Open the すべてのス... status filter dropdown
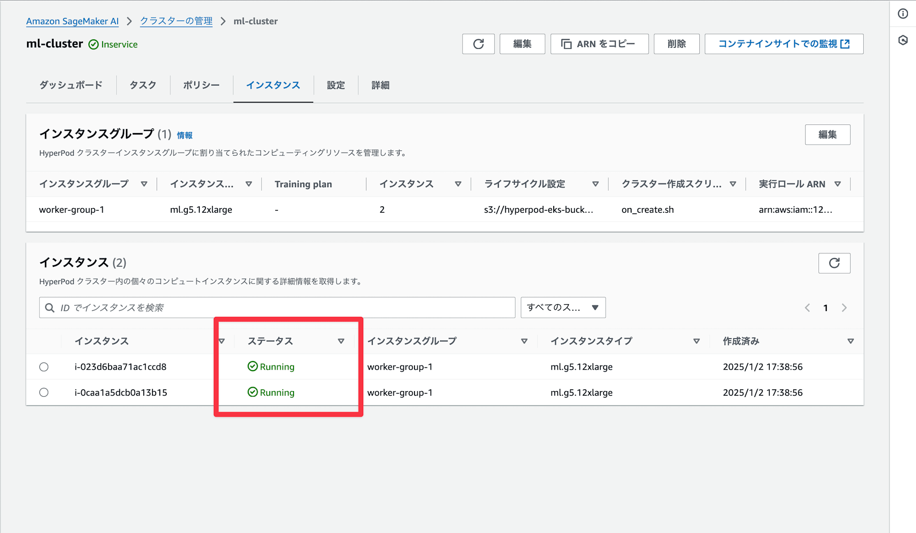Screen dimensions: 916x533 click(x=563, y=307)
